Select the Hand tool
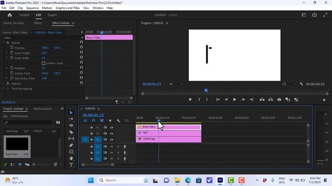332x186 pixels. (x=71, y=158)
